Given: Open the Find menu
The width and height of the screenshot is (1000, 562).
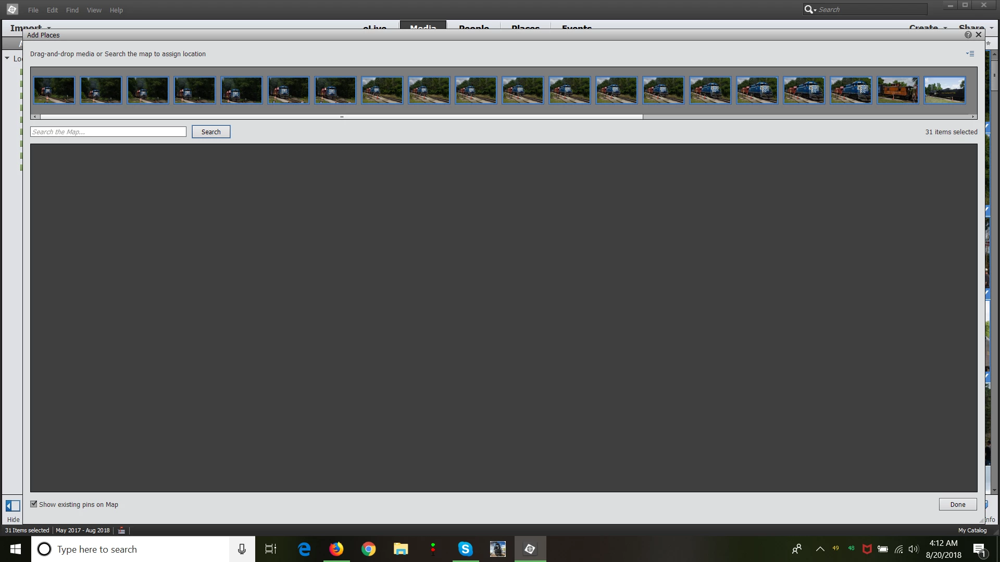Looking at the screenshot, I should 72,10.
